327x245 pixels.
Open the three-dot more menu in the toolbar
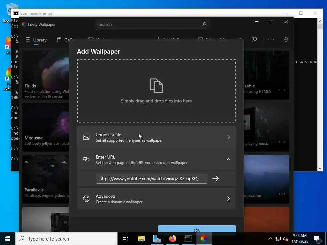point(271,40)
